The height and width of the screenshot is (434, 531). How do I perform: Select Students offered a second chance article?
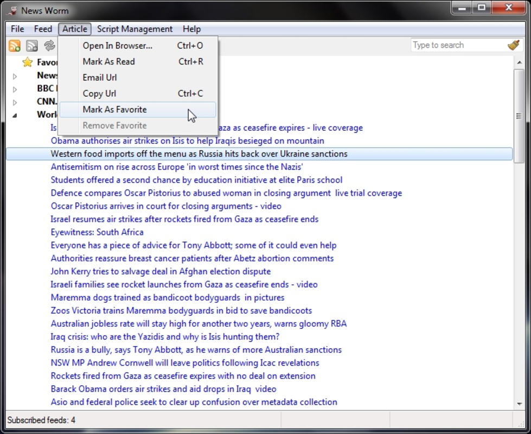point(196,180)
